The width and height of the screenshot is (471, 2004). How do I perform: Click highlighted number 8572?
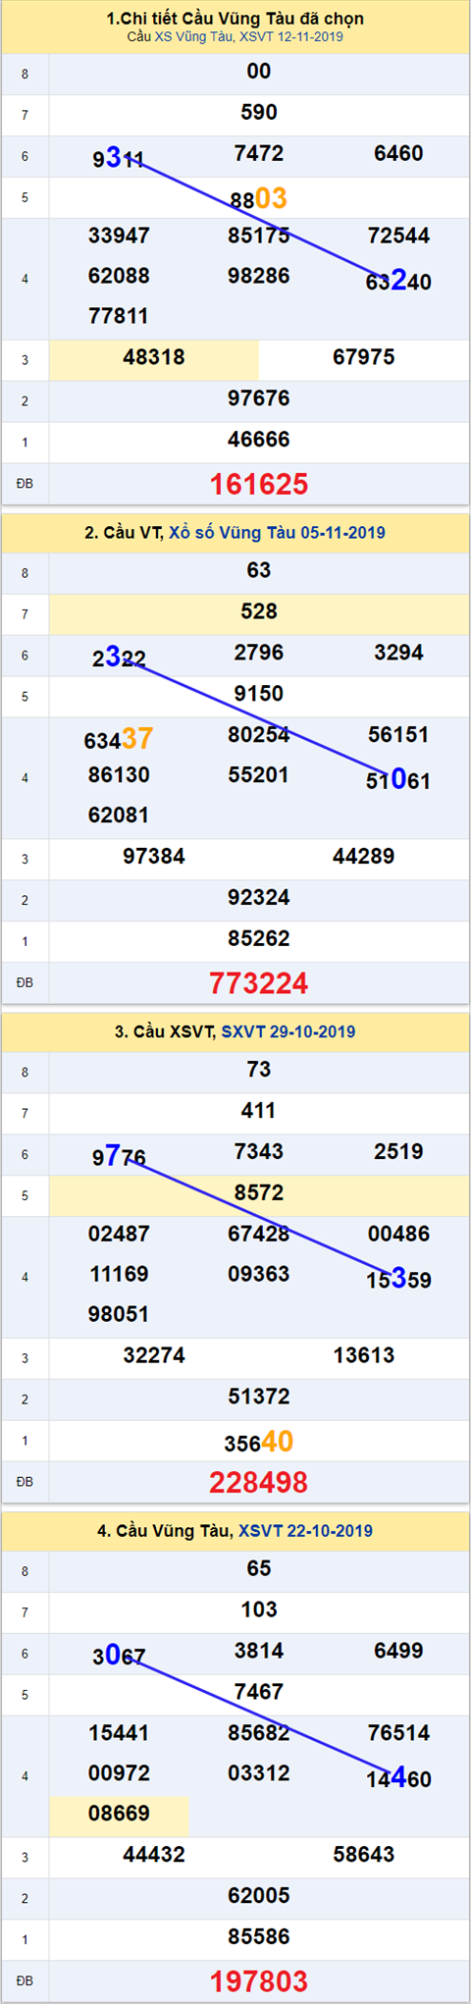click(259, 1193)
